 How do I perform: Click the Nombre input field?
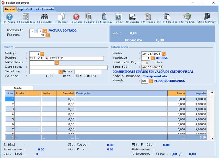pyautogui.click(x=66, y=58)
